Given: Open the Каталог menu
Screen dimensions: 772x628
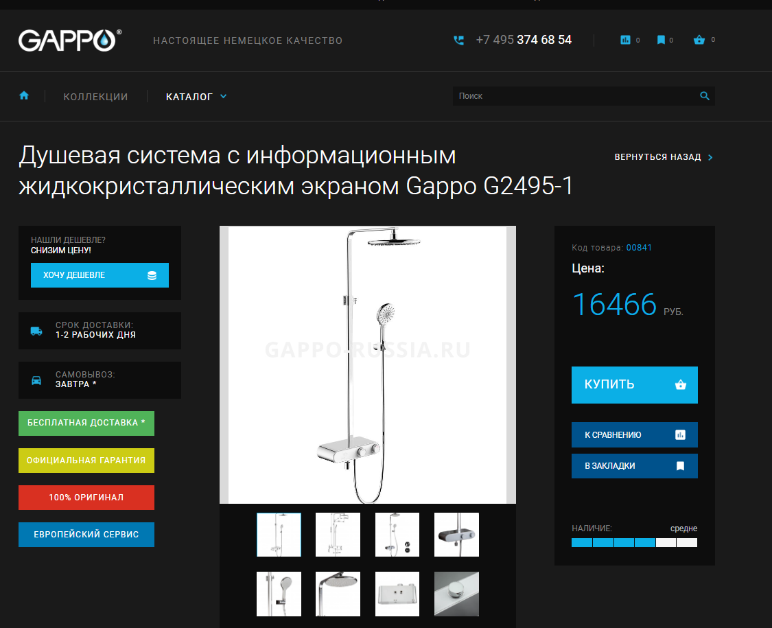Looking at the screenshot, I should click(x=189, y=97).
